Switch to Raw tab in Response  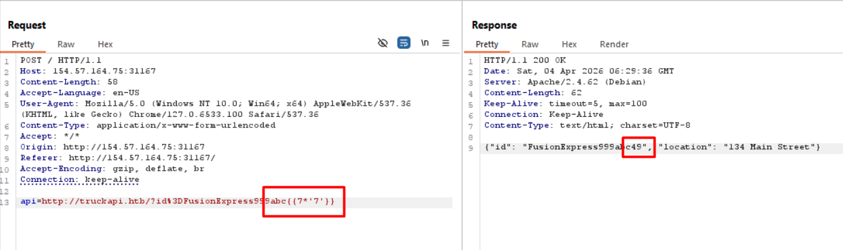(x=530, y=45)
